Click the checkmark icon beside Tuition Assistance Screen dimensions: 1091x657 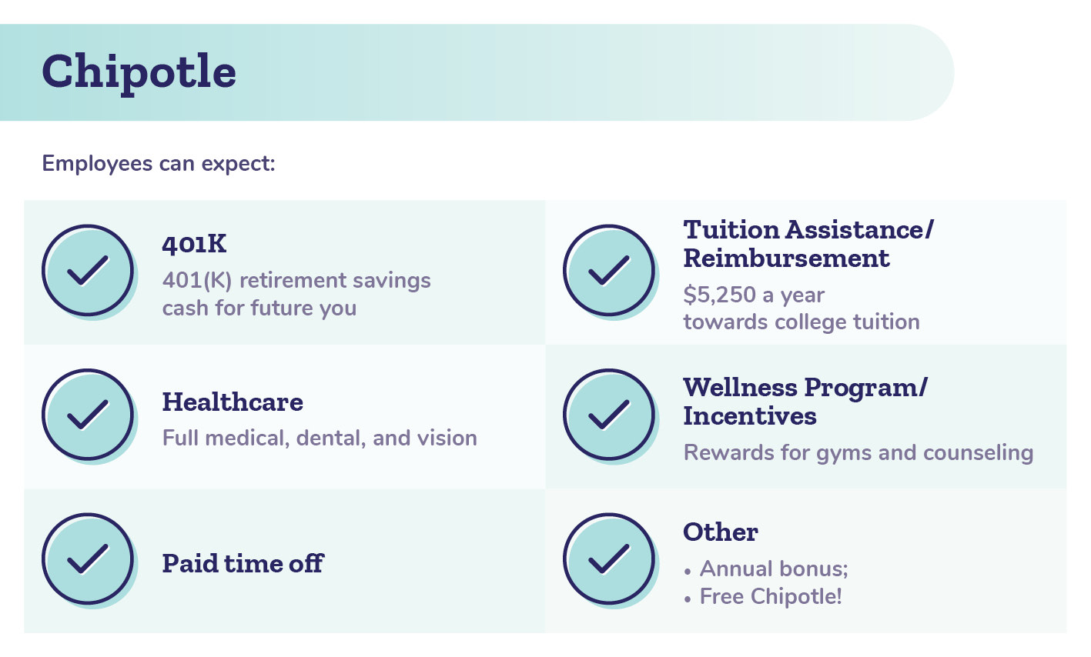[x=610, y=272]
